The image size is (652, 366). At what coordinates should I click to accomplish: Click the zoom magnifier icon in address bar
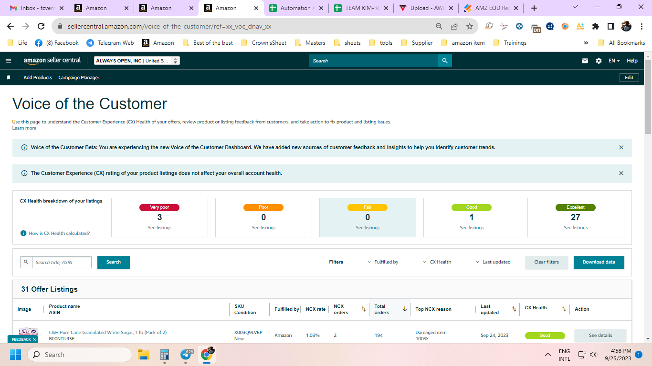click(x=439, y=26)
